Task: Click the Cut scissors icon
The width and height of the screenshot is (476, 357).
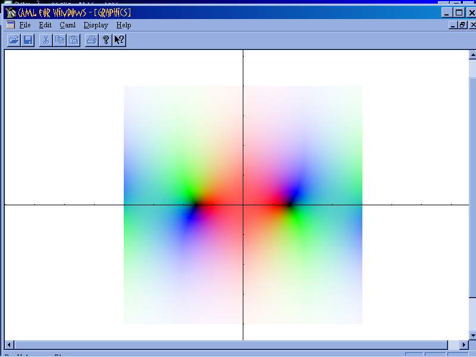Action: coord(46,40)
